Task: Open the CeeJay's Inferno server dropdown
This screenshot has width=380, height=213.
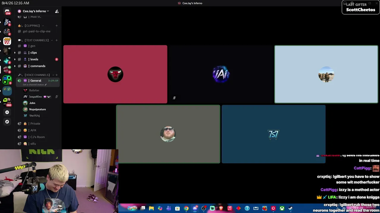Action: [x=36, y=11]
